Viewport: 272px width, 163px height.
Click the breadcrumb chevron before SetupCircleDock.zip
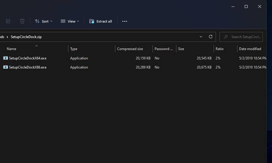7,37
